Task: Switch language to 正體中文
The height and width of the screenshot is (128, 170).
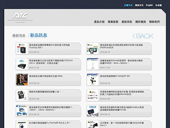Action: point(128,5)
